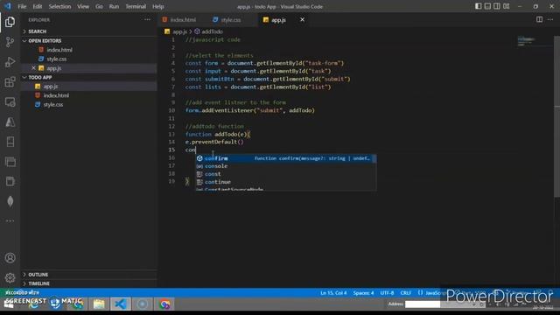This screenshot has height=315, width=560.
Task: Open the Manage gear menu
Action: pos(10,277)
